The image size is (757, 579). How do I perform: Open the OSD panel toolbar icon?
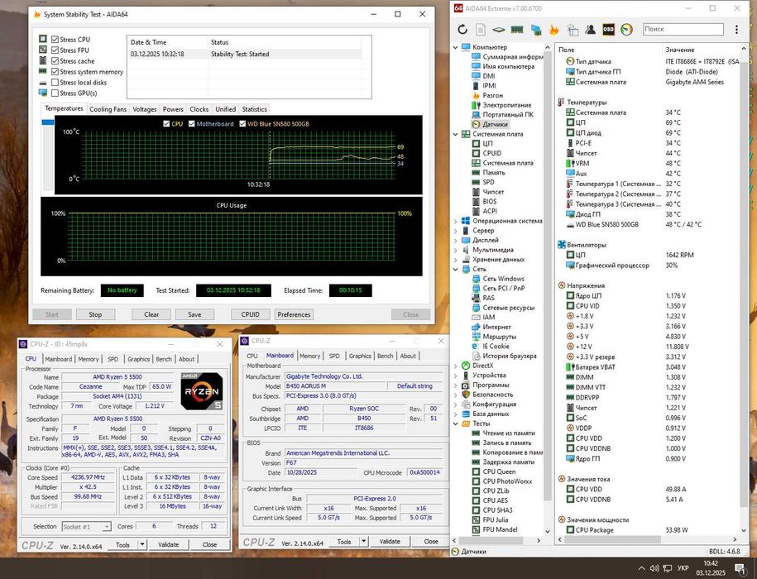(x=608, y=30)
